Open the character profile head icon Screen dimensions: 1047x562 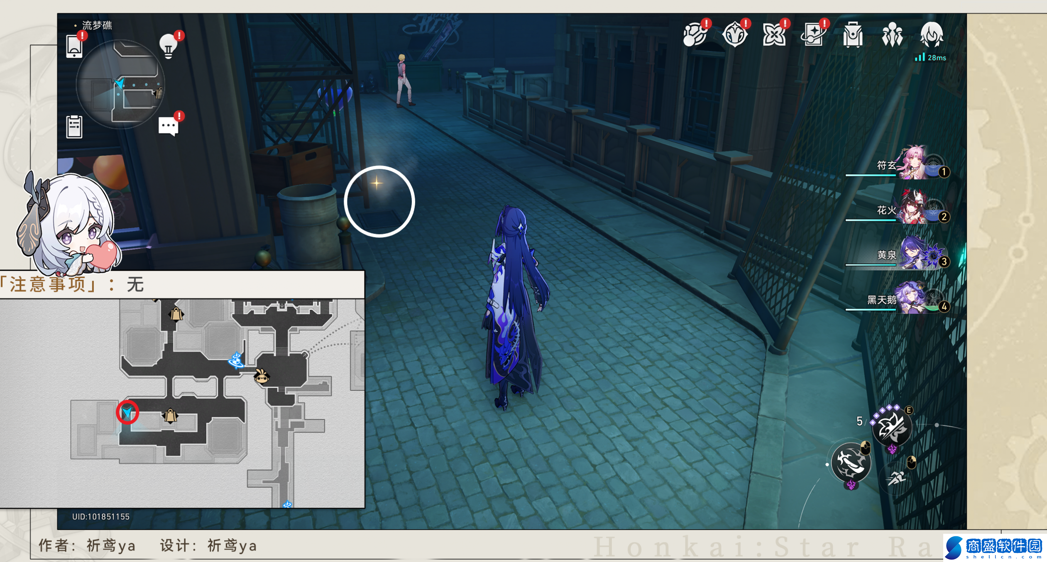[x=932, y=35]
